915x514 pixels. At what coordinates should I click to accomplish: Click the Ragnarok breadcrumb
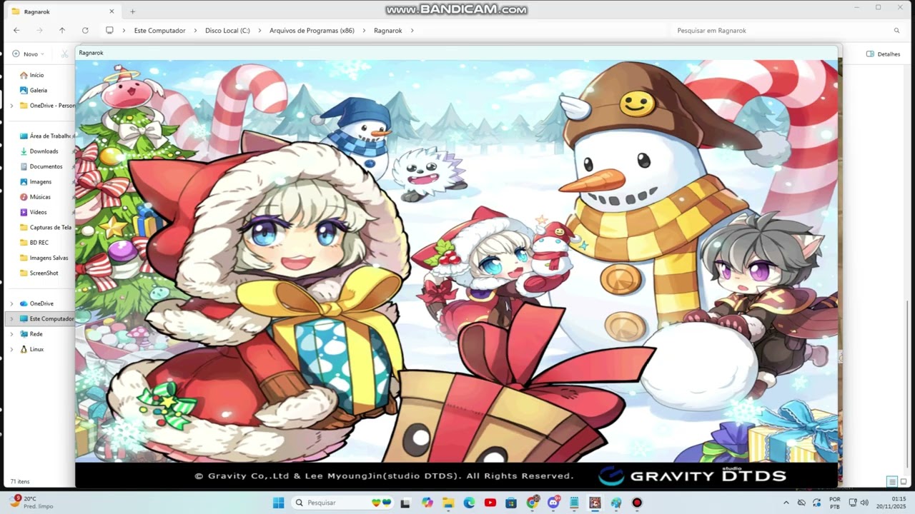388,31
